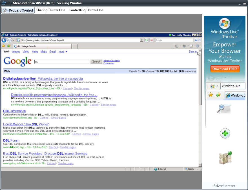
Task: Open the DSL information result
Action: pos(14,111)
